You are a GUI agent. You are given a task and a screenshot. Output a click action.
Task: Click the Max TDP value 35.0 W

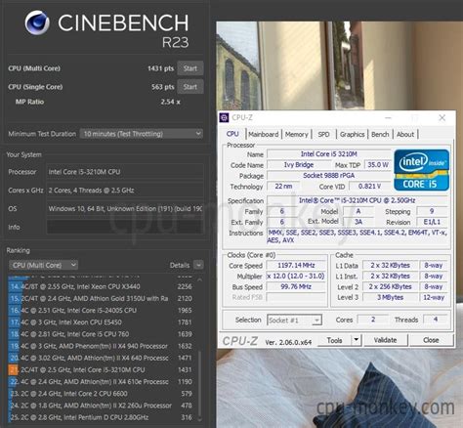tap(378, 165)
